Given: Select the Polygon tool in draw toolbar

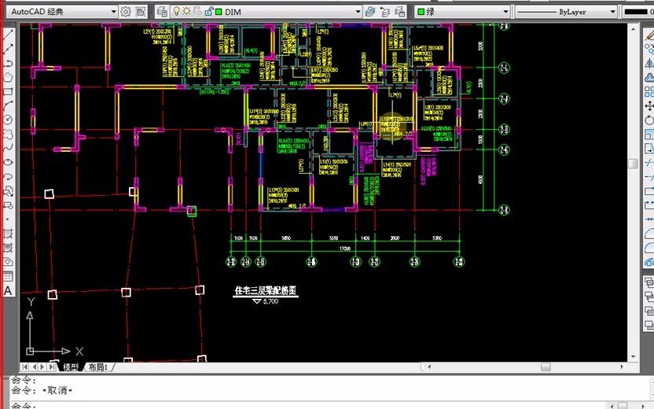Looking at the screenshot, I should [x=8, y=77].
